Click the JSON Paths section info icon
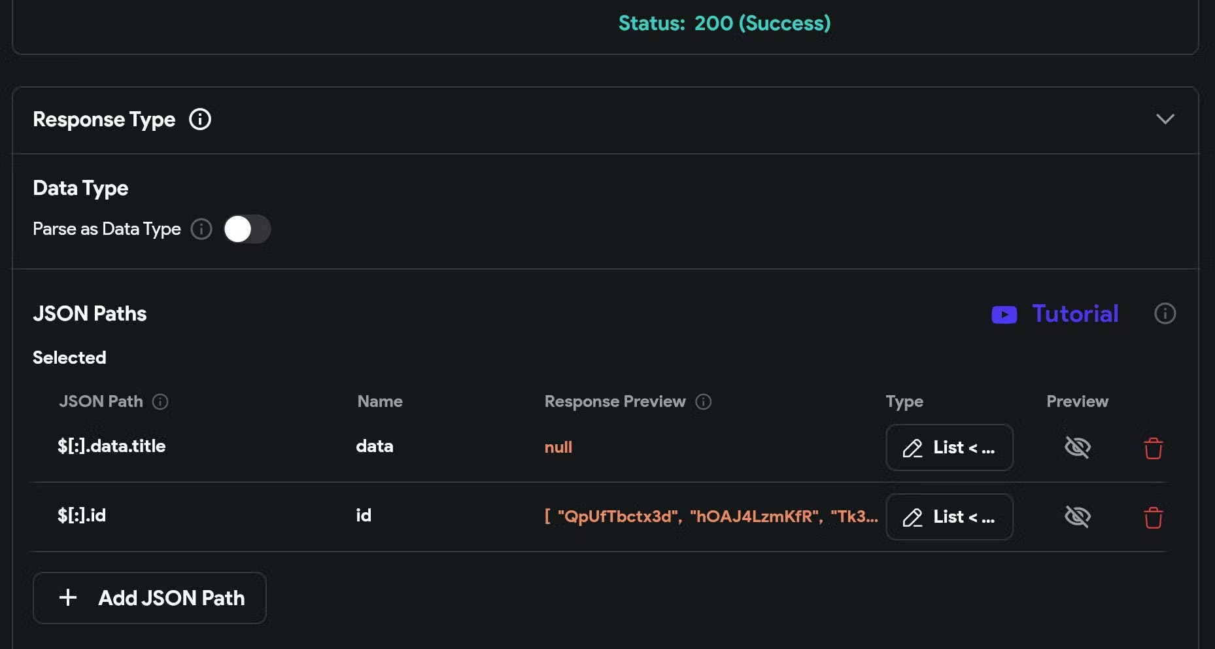 pyautogui.click(x=1165, y=313)
